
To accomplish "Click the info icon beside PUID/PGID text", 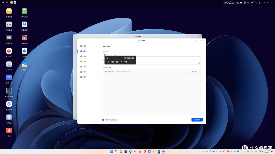I will (130, 71).
